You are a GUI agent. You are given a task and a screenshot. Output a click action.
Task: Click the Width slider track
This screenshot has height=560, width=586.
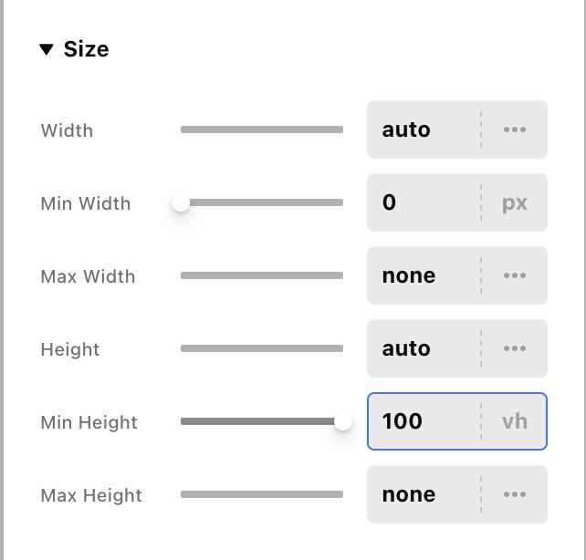click(262, 130)
